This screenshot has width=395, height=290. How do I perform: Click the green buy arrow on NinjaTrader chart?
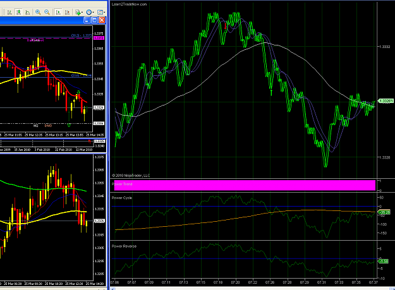point(271,92)
